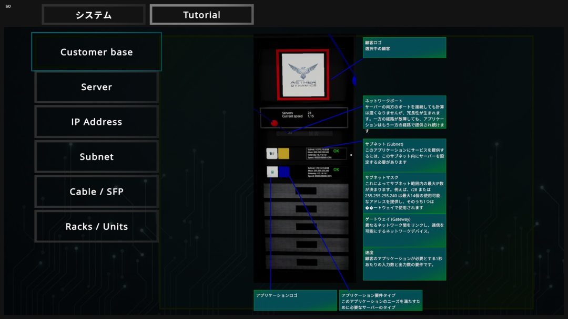Open the システム tab
568x319 pixels.
94,15
